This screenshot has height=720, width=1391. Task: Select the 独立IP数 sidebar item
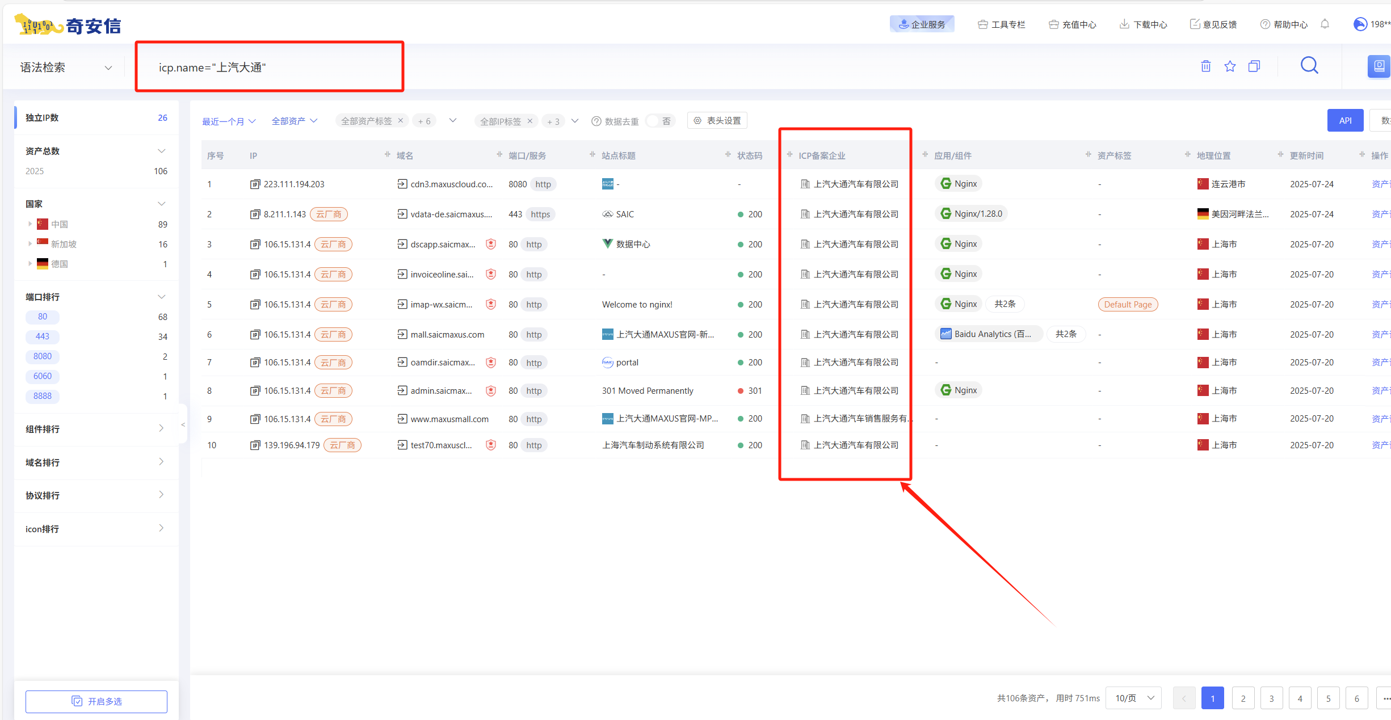click(96, 117)
